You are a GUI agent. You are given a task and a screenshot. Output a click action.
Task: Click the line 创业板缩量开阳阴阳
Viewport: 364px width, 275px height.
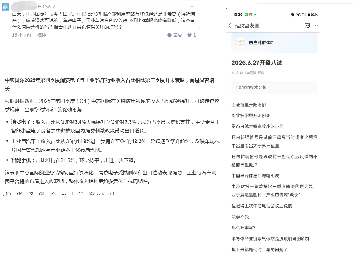[x=251, y=115]
